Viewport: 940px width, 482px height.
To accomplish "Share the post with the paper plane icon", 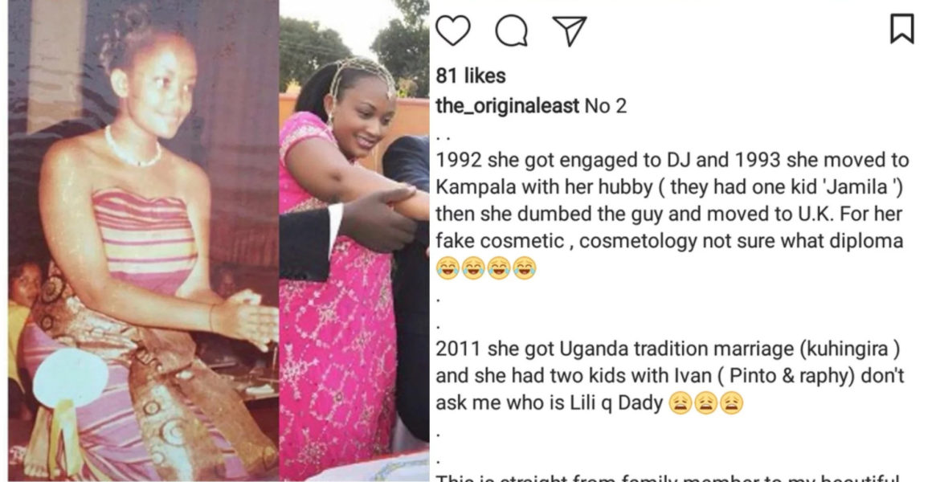I will 569,31.
